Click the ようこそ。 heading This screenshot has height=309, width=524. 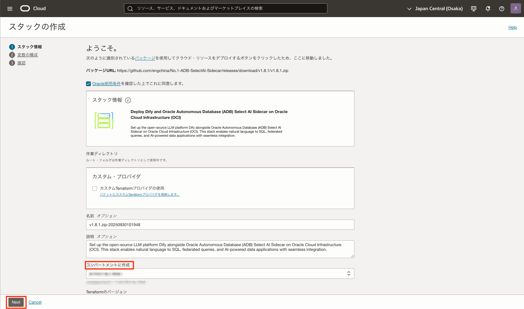102,48
